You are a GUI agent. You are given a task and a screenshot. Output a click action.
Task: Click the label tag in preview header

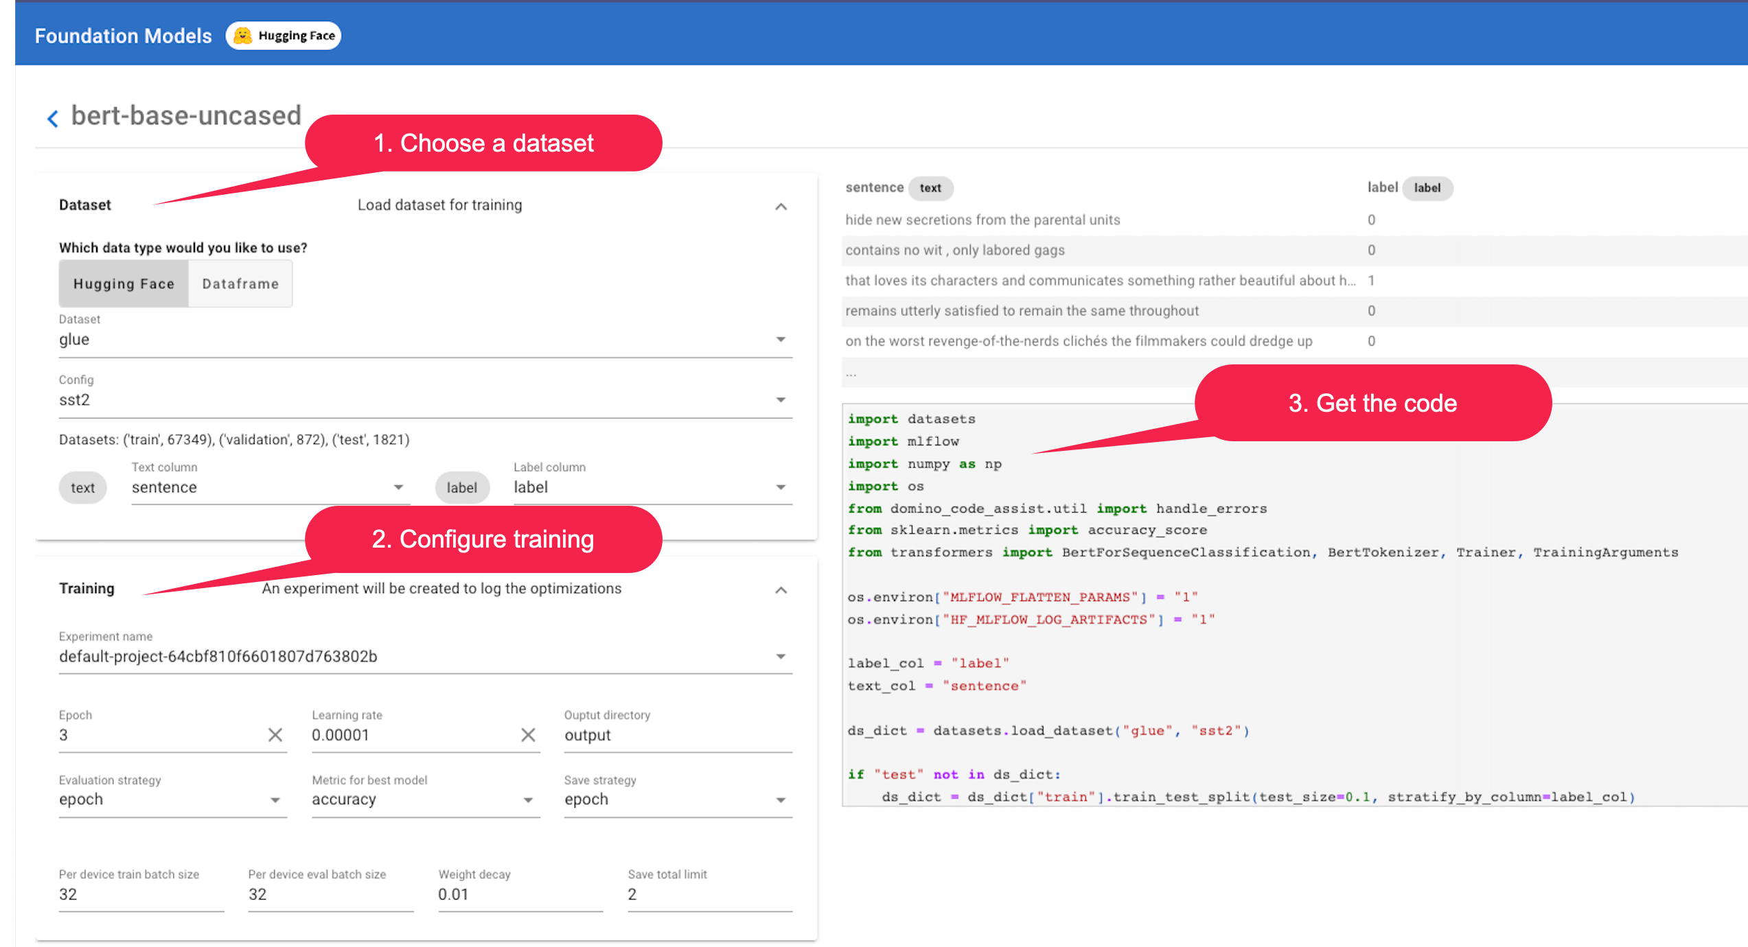tap(1427, 188)
